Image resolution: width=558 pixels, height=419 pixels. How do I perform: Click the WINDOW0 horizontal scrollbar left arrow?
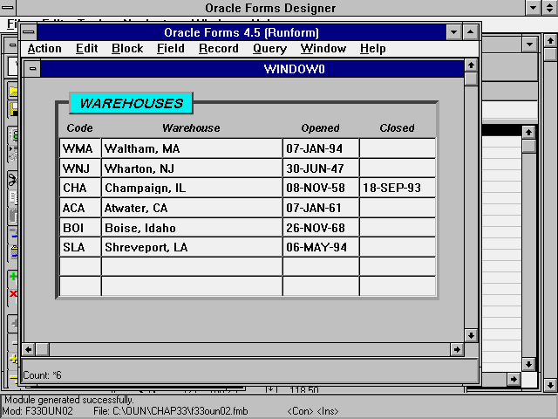[29, 349]
